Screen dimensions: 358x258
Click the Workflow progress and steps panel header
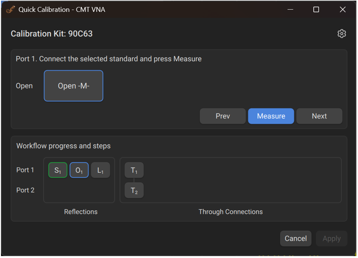63,146
